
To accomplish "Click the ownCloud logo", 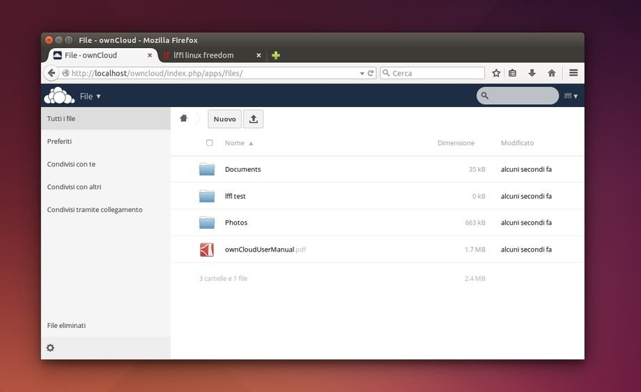I will coord(59,96).
